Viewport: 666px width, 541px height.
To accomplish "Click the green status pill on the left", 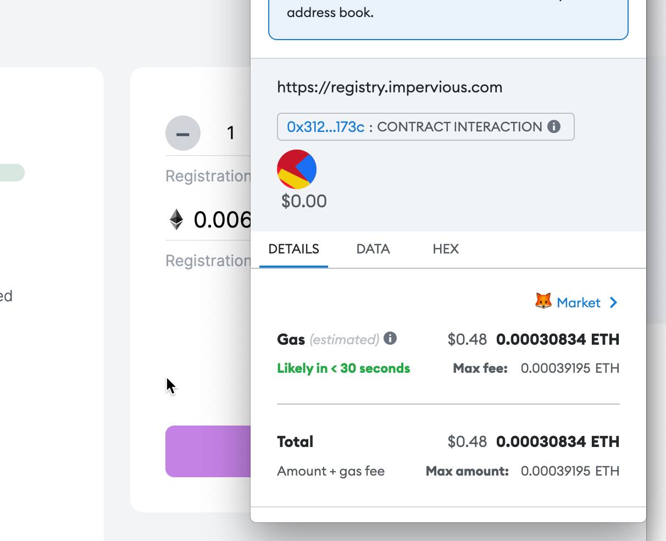I will pyautogui.click(x=12, y=173).
